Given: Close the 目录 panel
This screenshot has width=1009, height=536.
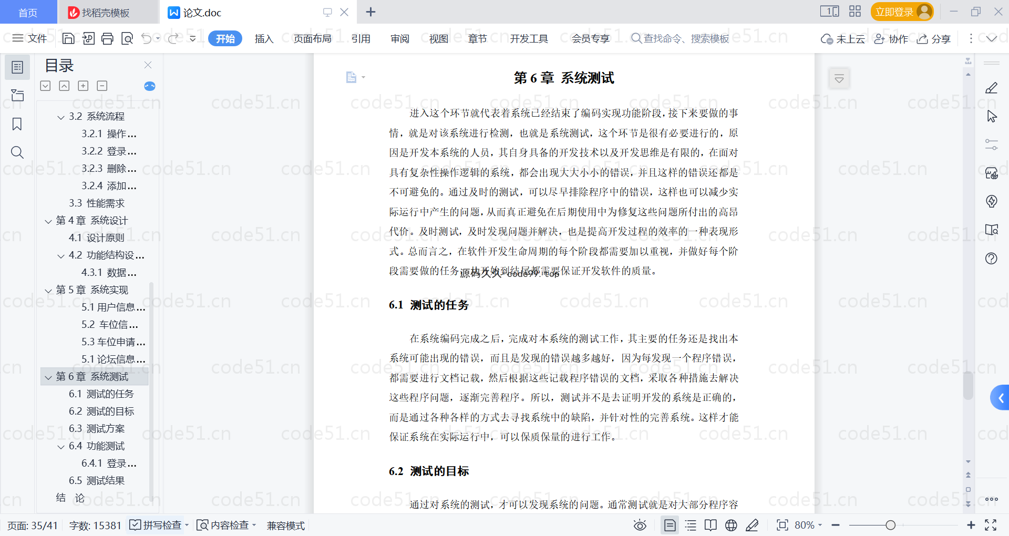Looking at the screenshot, I should pos(148,65).
